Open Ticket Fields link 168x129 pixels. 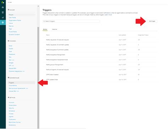13,32
